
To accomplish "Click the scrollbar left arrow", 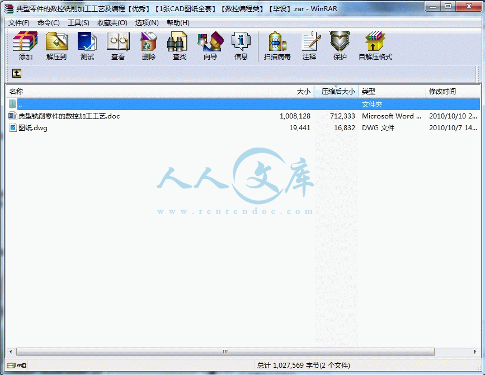I will (x=11, y=352).
